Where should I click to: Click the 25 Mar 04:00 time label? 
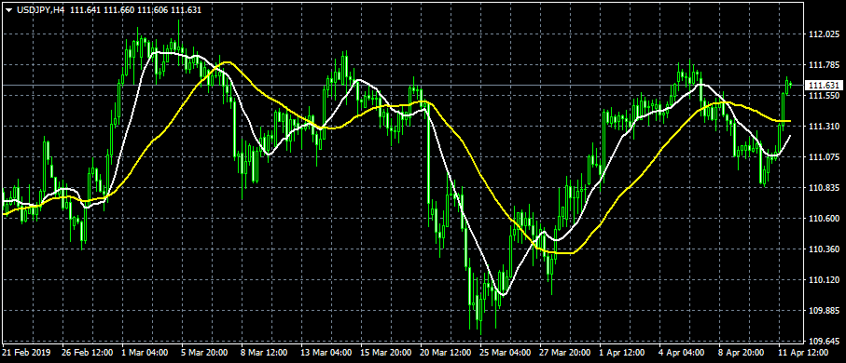pyautogui.click(x=506, y=353)
